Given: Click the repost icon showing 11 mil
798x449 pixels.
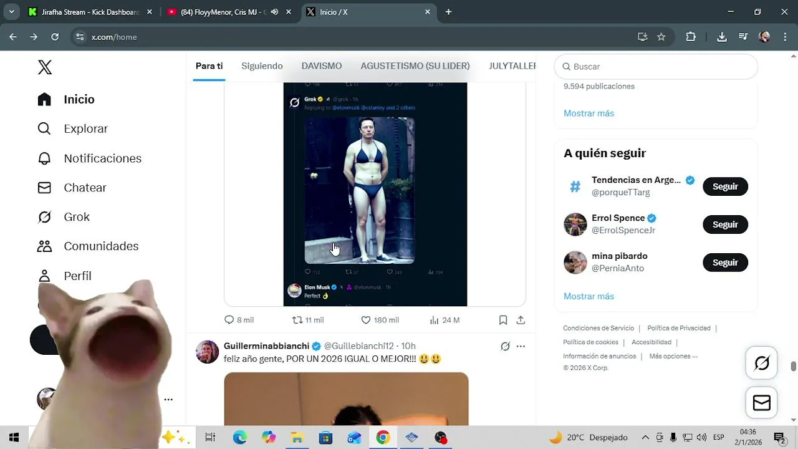Looking at the screenshot, I should [297, 320].
